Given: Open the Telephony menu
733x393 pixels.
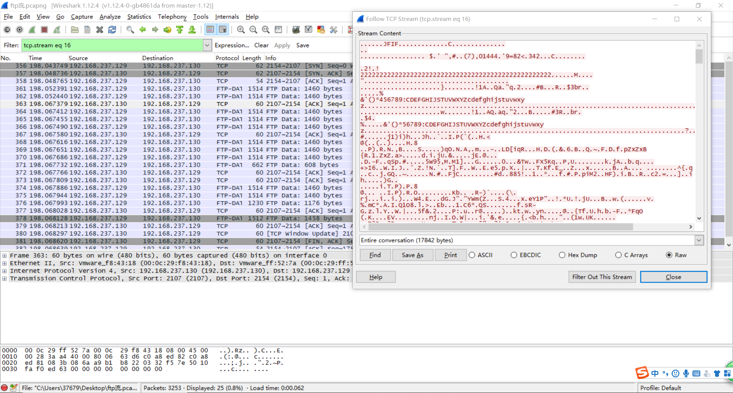Looking at the screenshot, I should click(x=172, y=17).
